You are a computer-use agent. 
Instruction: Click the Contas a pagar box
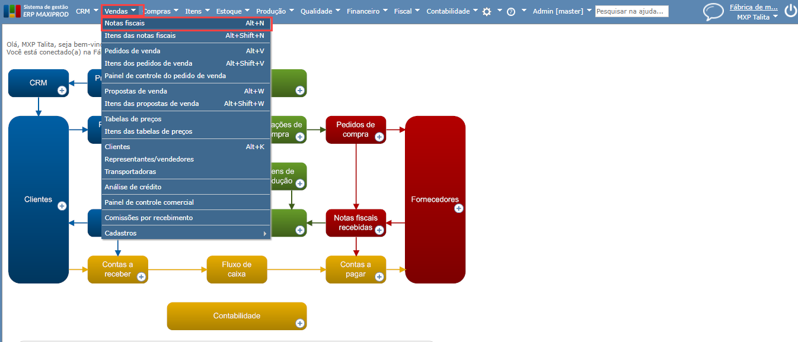(x=356, y=269)
